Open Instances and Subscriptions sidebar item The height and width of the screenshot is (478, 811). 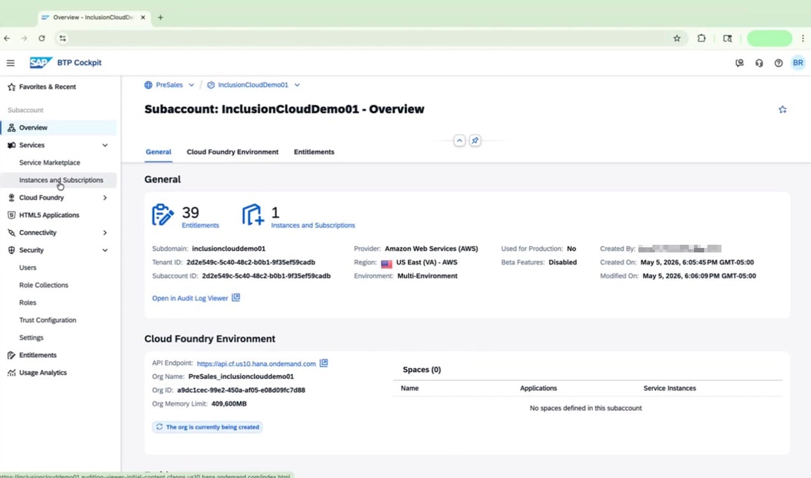(59, 180)
